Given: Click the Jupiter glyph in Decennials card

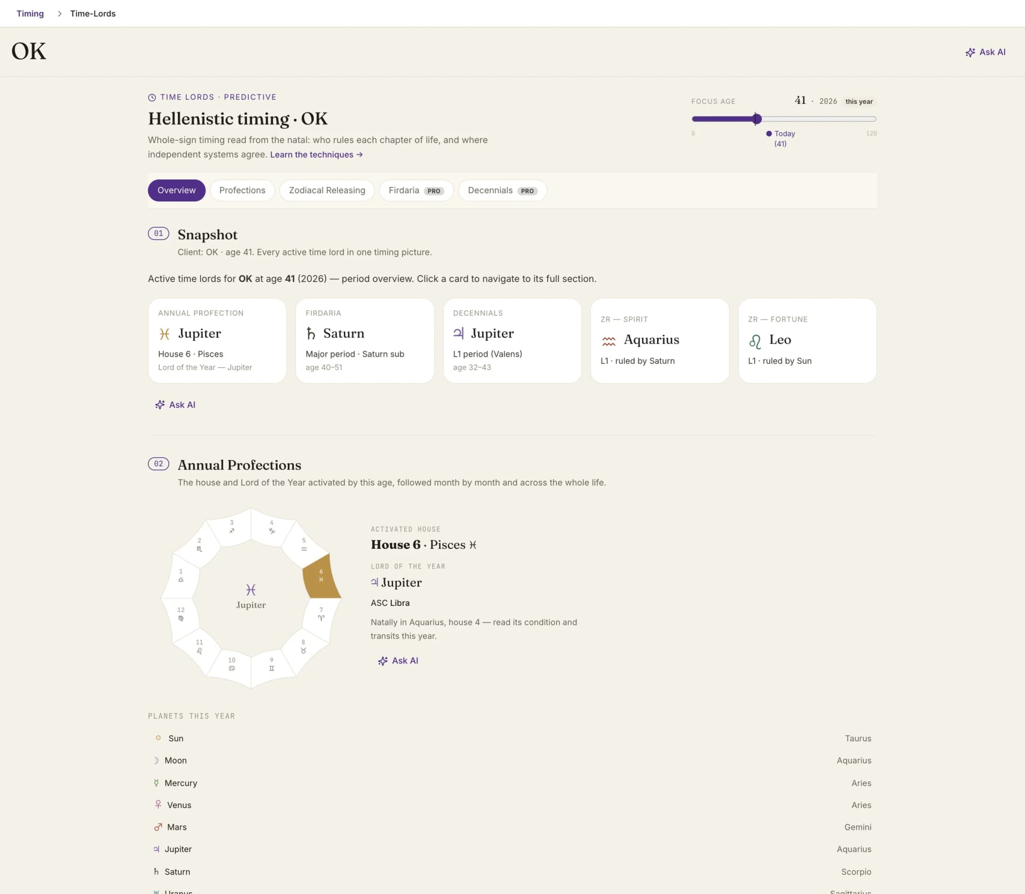Looking at the screenshot, I should click(459, 334).
